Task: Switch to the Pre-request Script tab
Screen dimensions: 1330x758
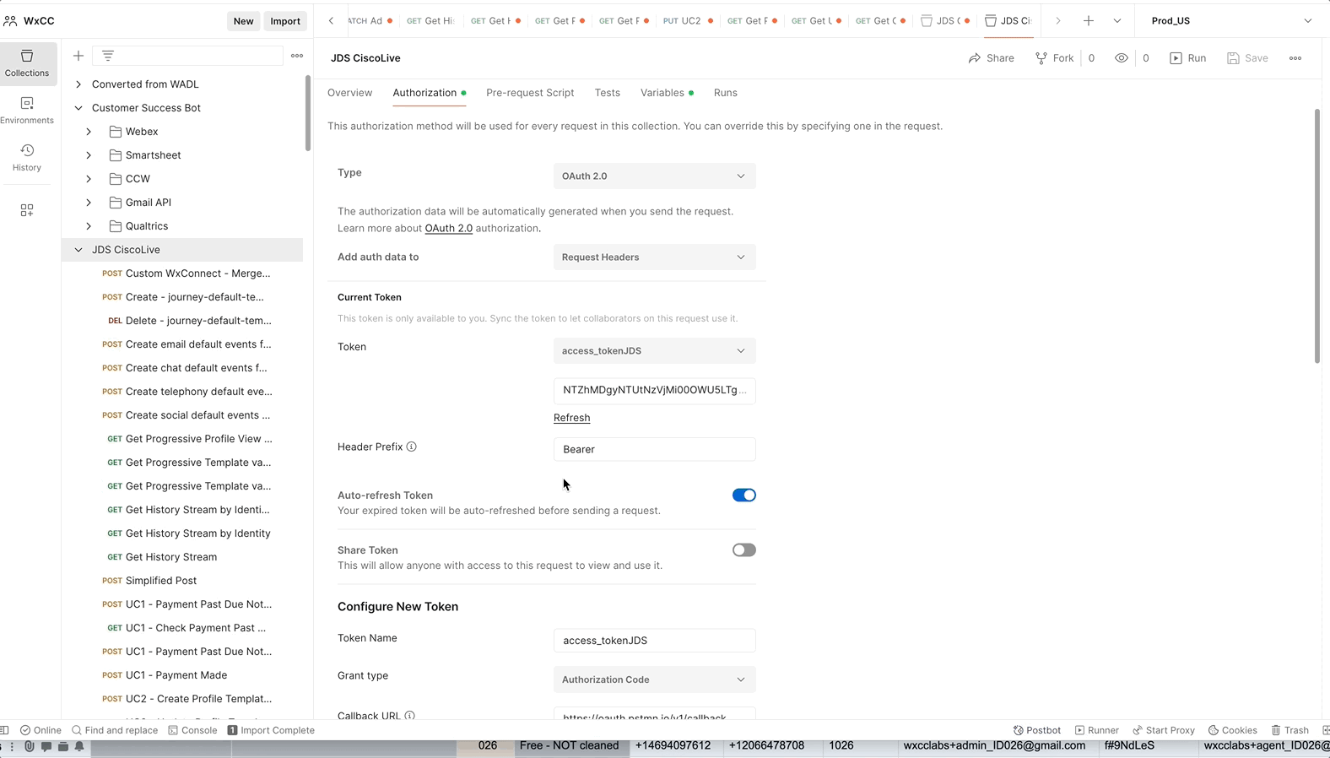Action: (530, 93)
